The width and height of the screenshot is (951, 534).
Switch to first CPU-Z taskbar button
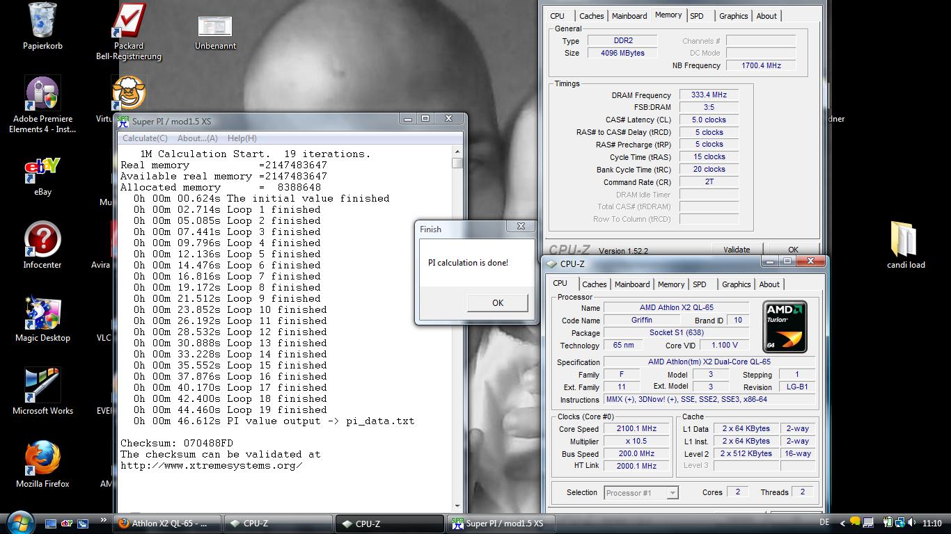click(x=278, y=524)
